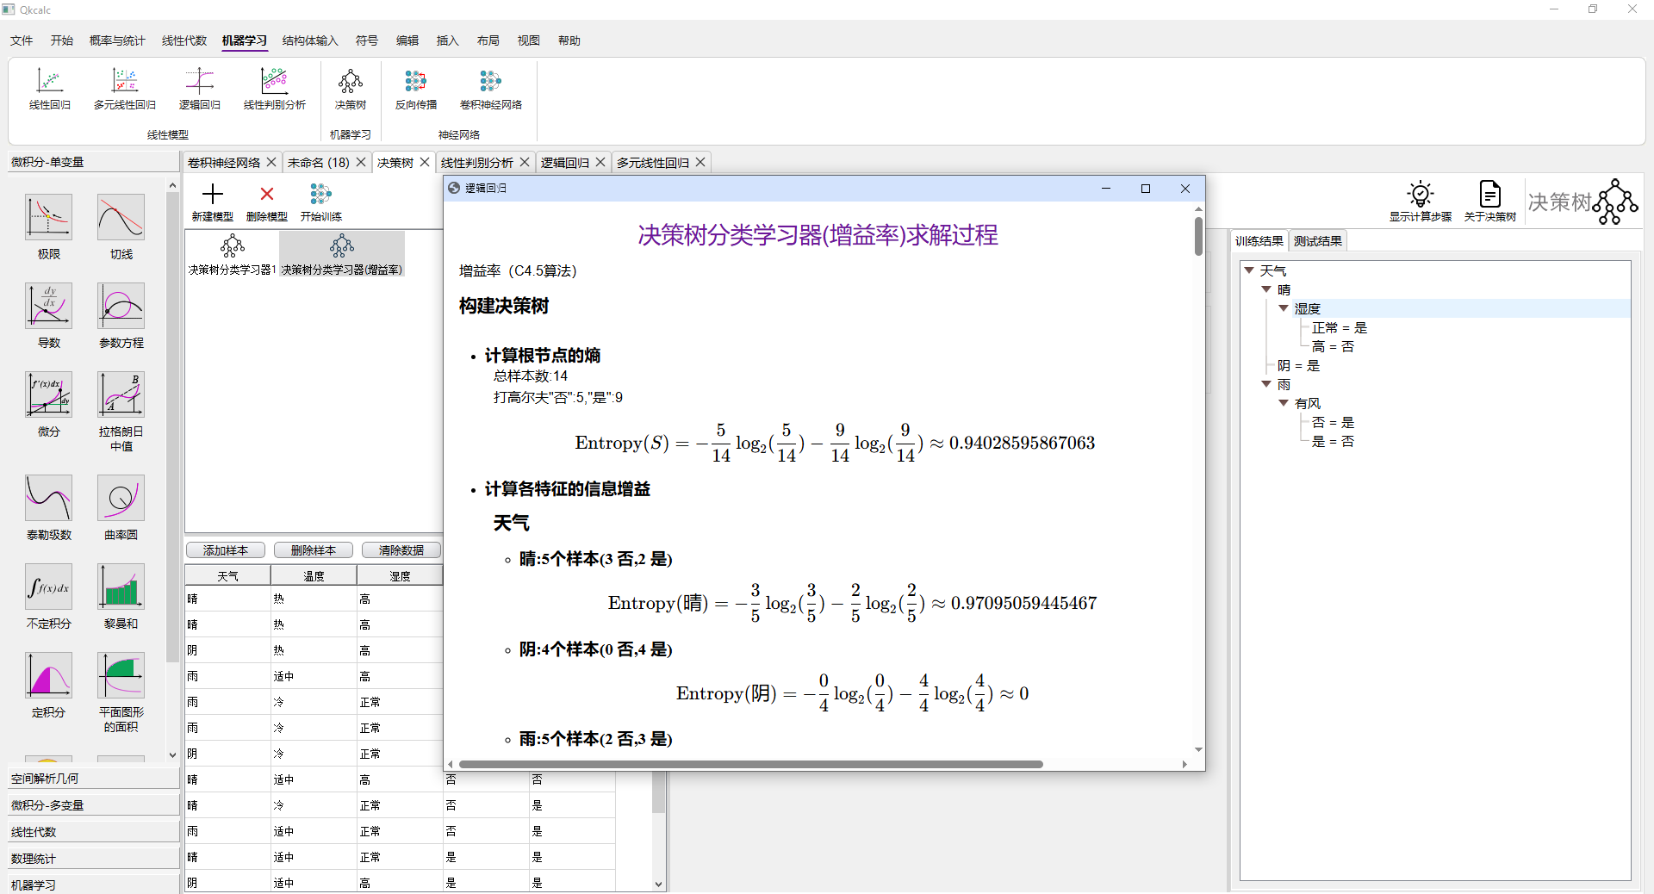The height and width of the screenshot is (894, 1654).
Task: Click the 清除数据 button
Action: tap(401, 550)
